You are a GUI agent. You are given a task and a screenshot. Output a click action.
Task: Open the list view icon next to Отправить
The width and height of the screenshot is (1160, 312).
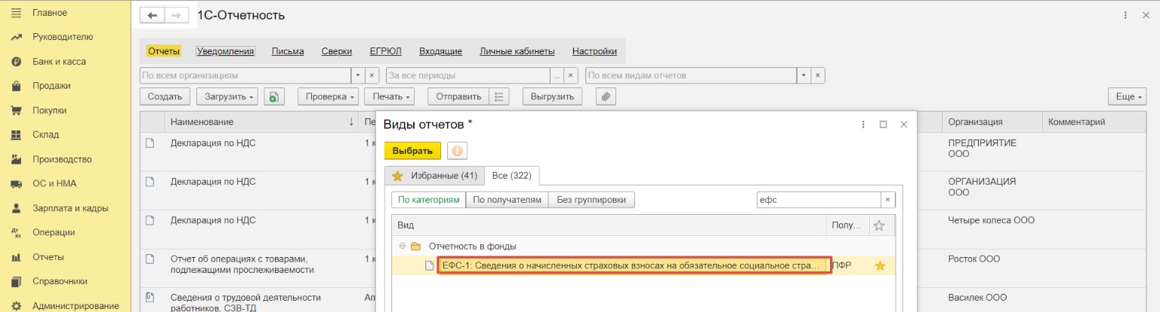499,96
